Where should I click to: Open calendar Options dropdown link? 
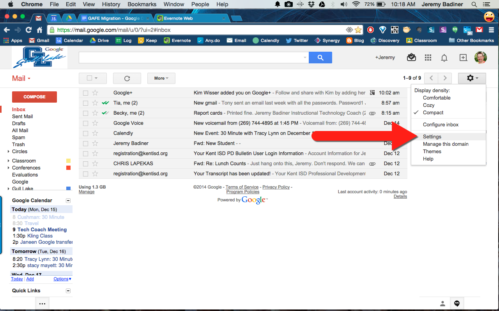tap(62, 279)
